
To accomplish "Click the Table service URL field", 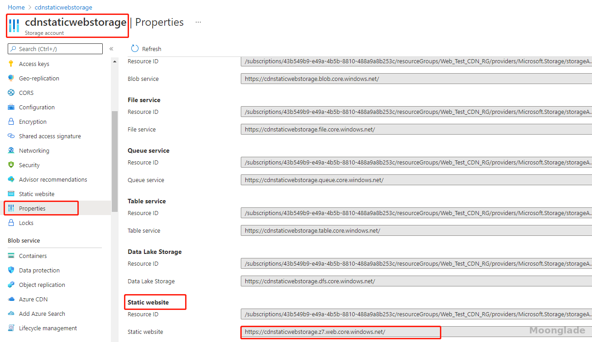I will click(416, 230).
